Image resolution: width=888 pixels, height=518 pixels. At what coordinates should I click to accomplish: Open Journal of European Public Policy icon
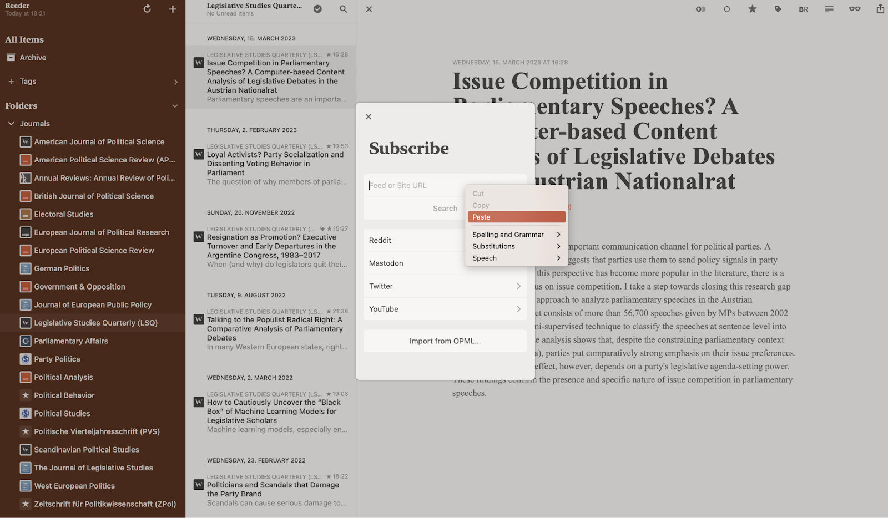(x=26, y=305)
